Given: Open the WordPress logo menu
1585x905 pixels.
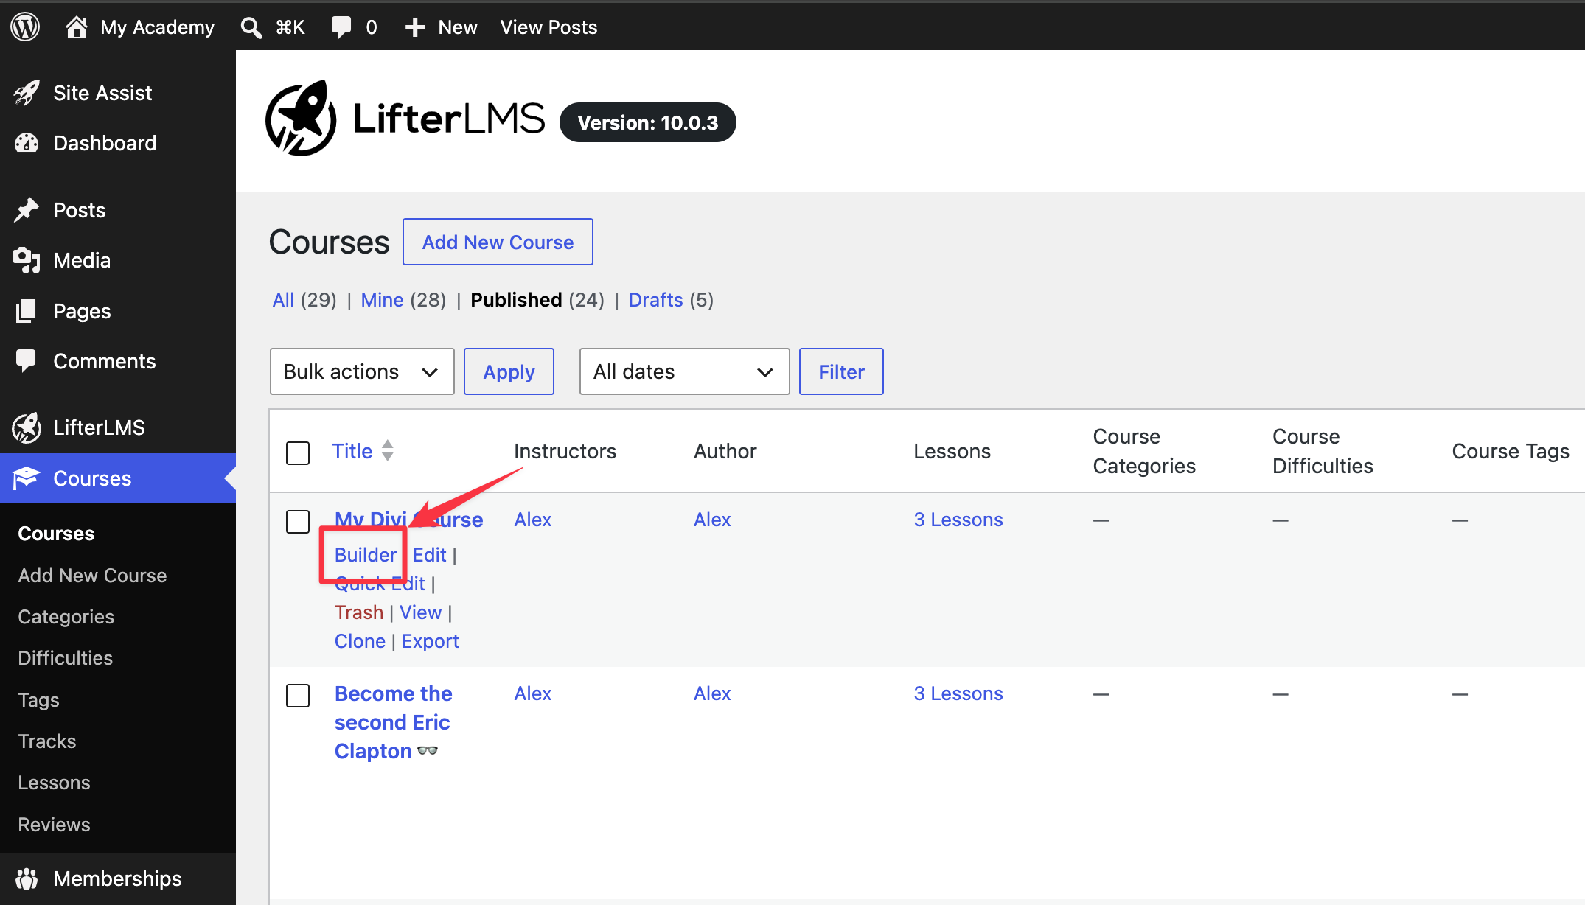Looking at the screenshot, I should 25,27.
